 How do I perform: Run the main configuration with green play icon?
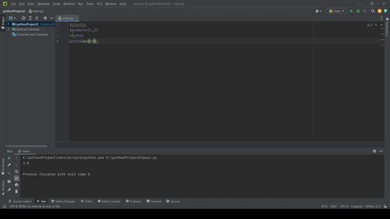351,11
